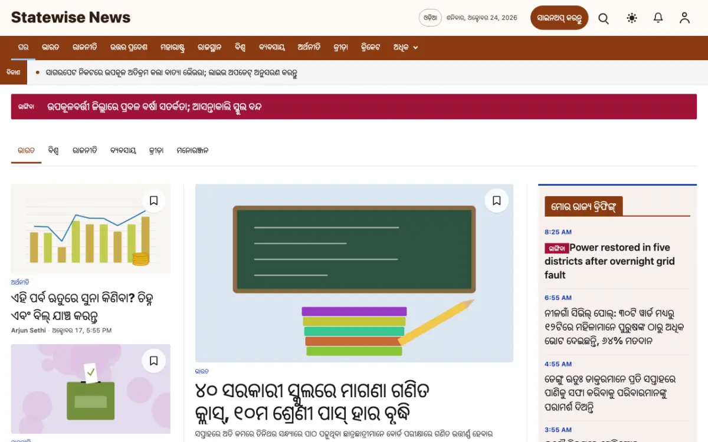Open author Arjun Sethi's page
This screenshot has height=442, width=708.
point(28,331)
